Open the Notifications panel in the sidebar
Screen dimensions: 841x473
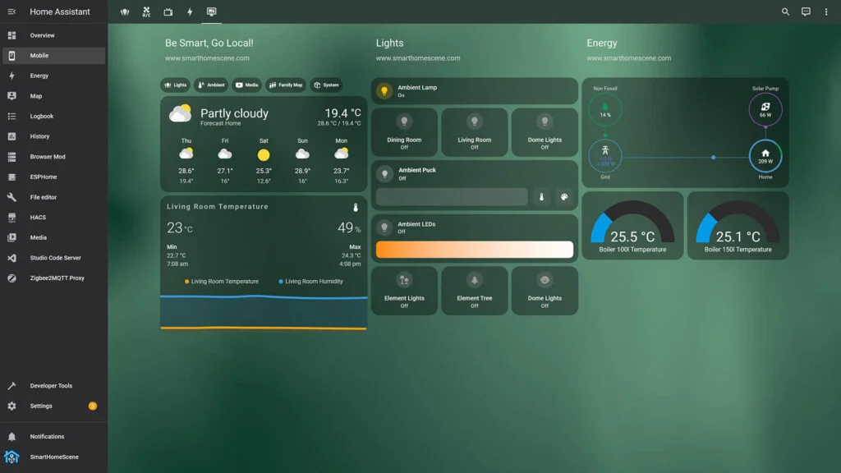pyautogui.click(x=47, y=437)
